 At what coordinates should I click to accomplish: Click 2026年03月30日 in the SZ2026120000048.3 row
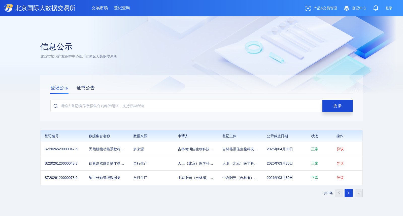tap(280, 163)
